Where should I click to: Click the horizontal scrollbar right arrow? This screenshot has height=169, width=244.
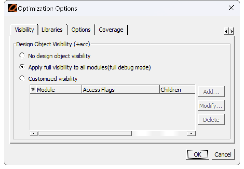[191, 133]
